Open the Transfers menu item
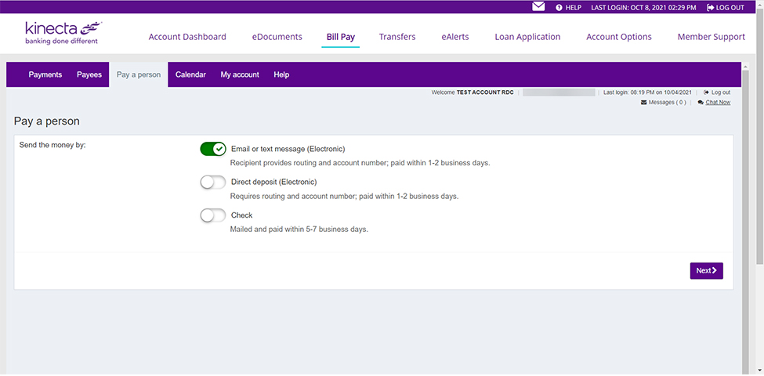Image resolution: width=764 pixels, height=376 pixels. click(x=397, y=37)
